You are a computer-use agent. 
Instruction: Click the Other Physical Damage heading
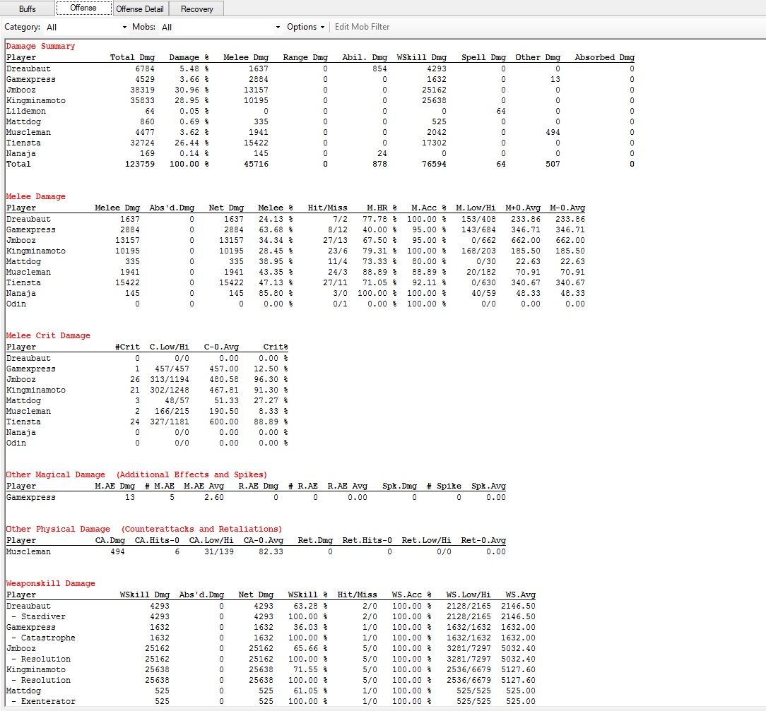click(58, 529)
